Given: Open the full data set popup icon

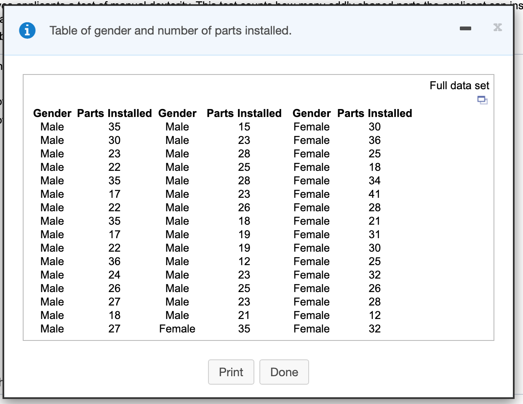Looking at the screenshot, I should 482,100.
